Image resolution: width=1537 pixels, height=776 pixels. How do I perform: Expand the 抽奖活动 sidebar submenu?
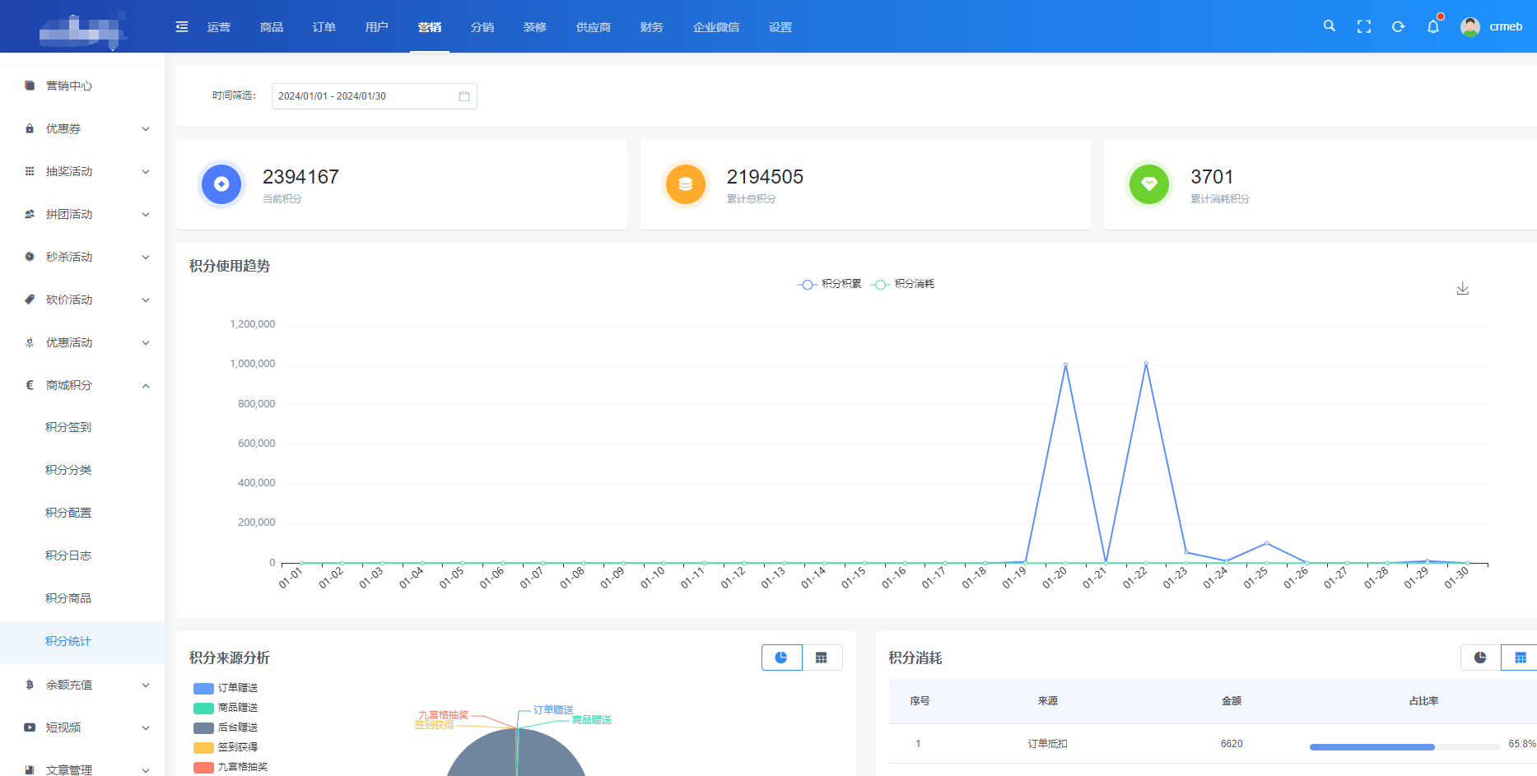click(x=146, y=171)
